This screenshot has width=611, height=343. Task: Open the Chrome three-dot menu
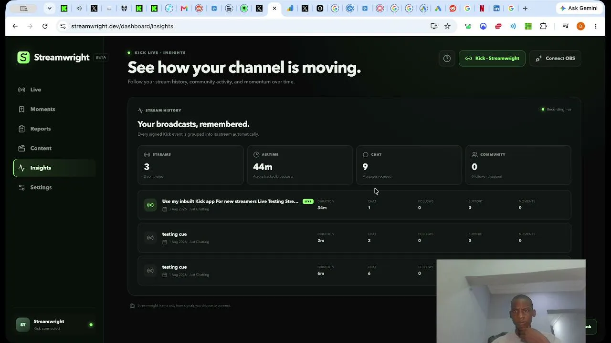click(596, 26)
